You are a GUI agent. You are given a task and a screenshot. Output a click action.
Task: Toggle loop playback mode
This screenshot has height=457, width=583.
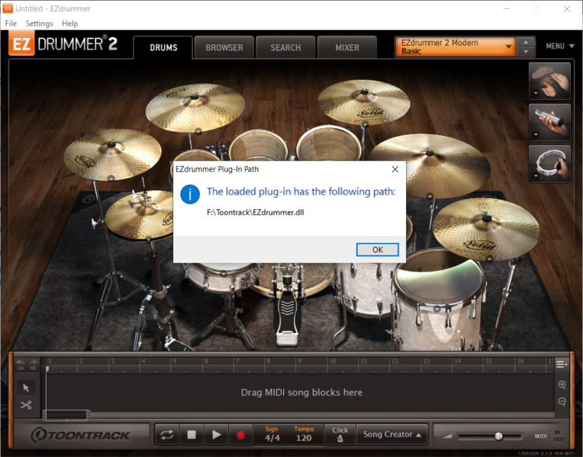pyautogui.click(x=166, y=434)
